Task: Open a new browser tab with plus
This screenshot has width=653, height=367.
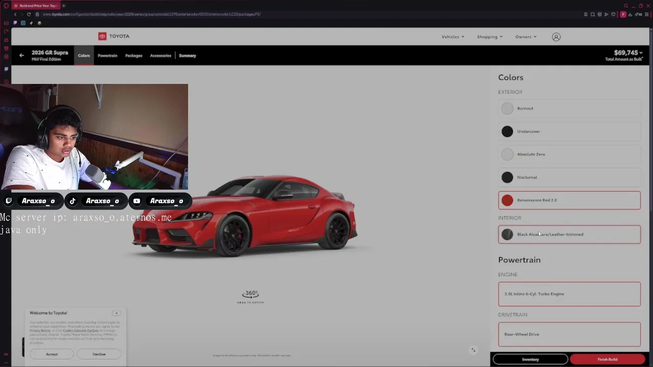Action: click(x=63, y=6)
